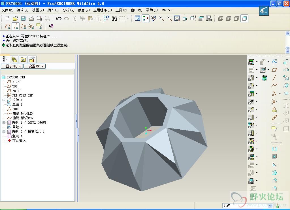Click the Saved view list icon
The width and height of the screenshot is (290, 210).
193,18
